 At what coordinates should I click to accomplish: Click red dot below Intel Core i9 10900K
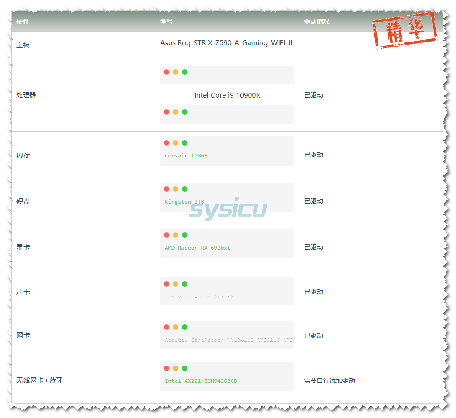(x=166, y=112)
